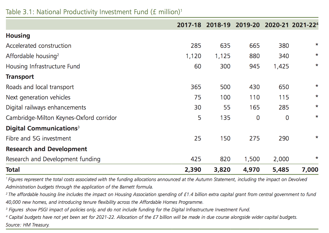The width and height of the screenshot is (329, 233).
Task: Click the 2020-21 column header
Action: pos(277,25)
